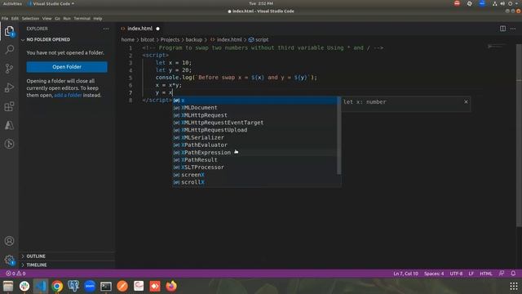
Task: Open editor More Actions ellipsis
Action: click(x=513, y=29)
